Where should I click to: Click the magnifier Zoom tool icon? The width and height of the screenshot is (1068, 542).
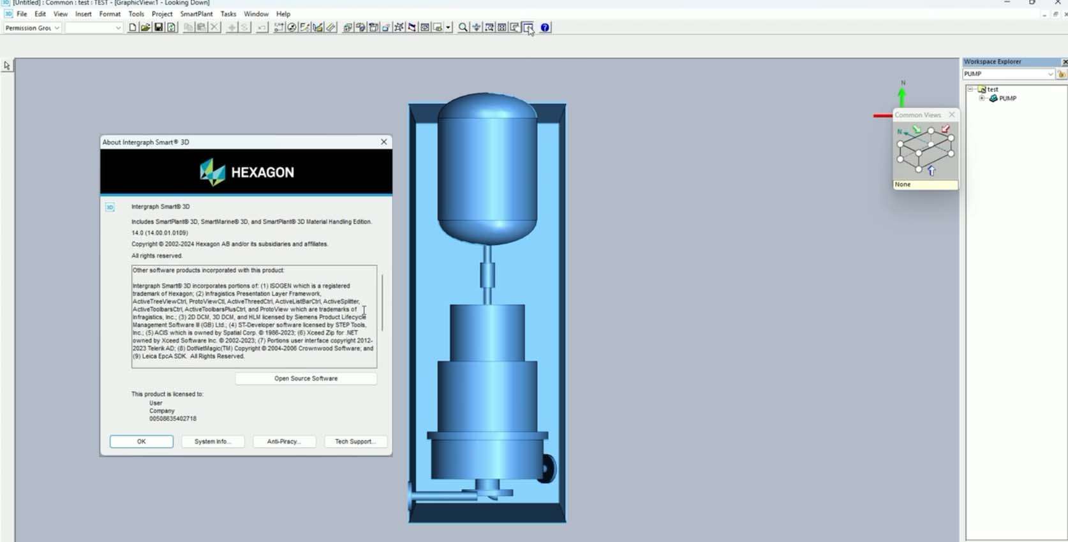pos(463,27)
